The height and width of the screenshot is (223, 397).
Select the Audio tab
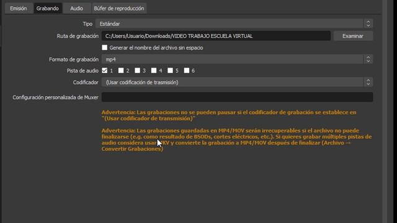point(77,8)
